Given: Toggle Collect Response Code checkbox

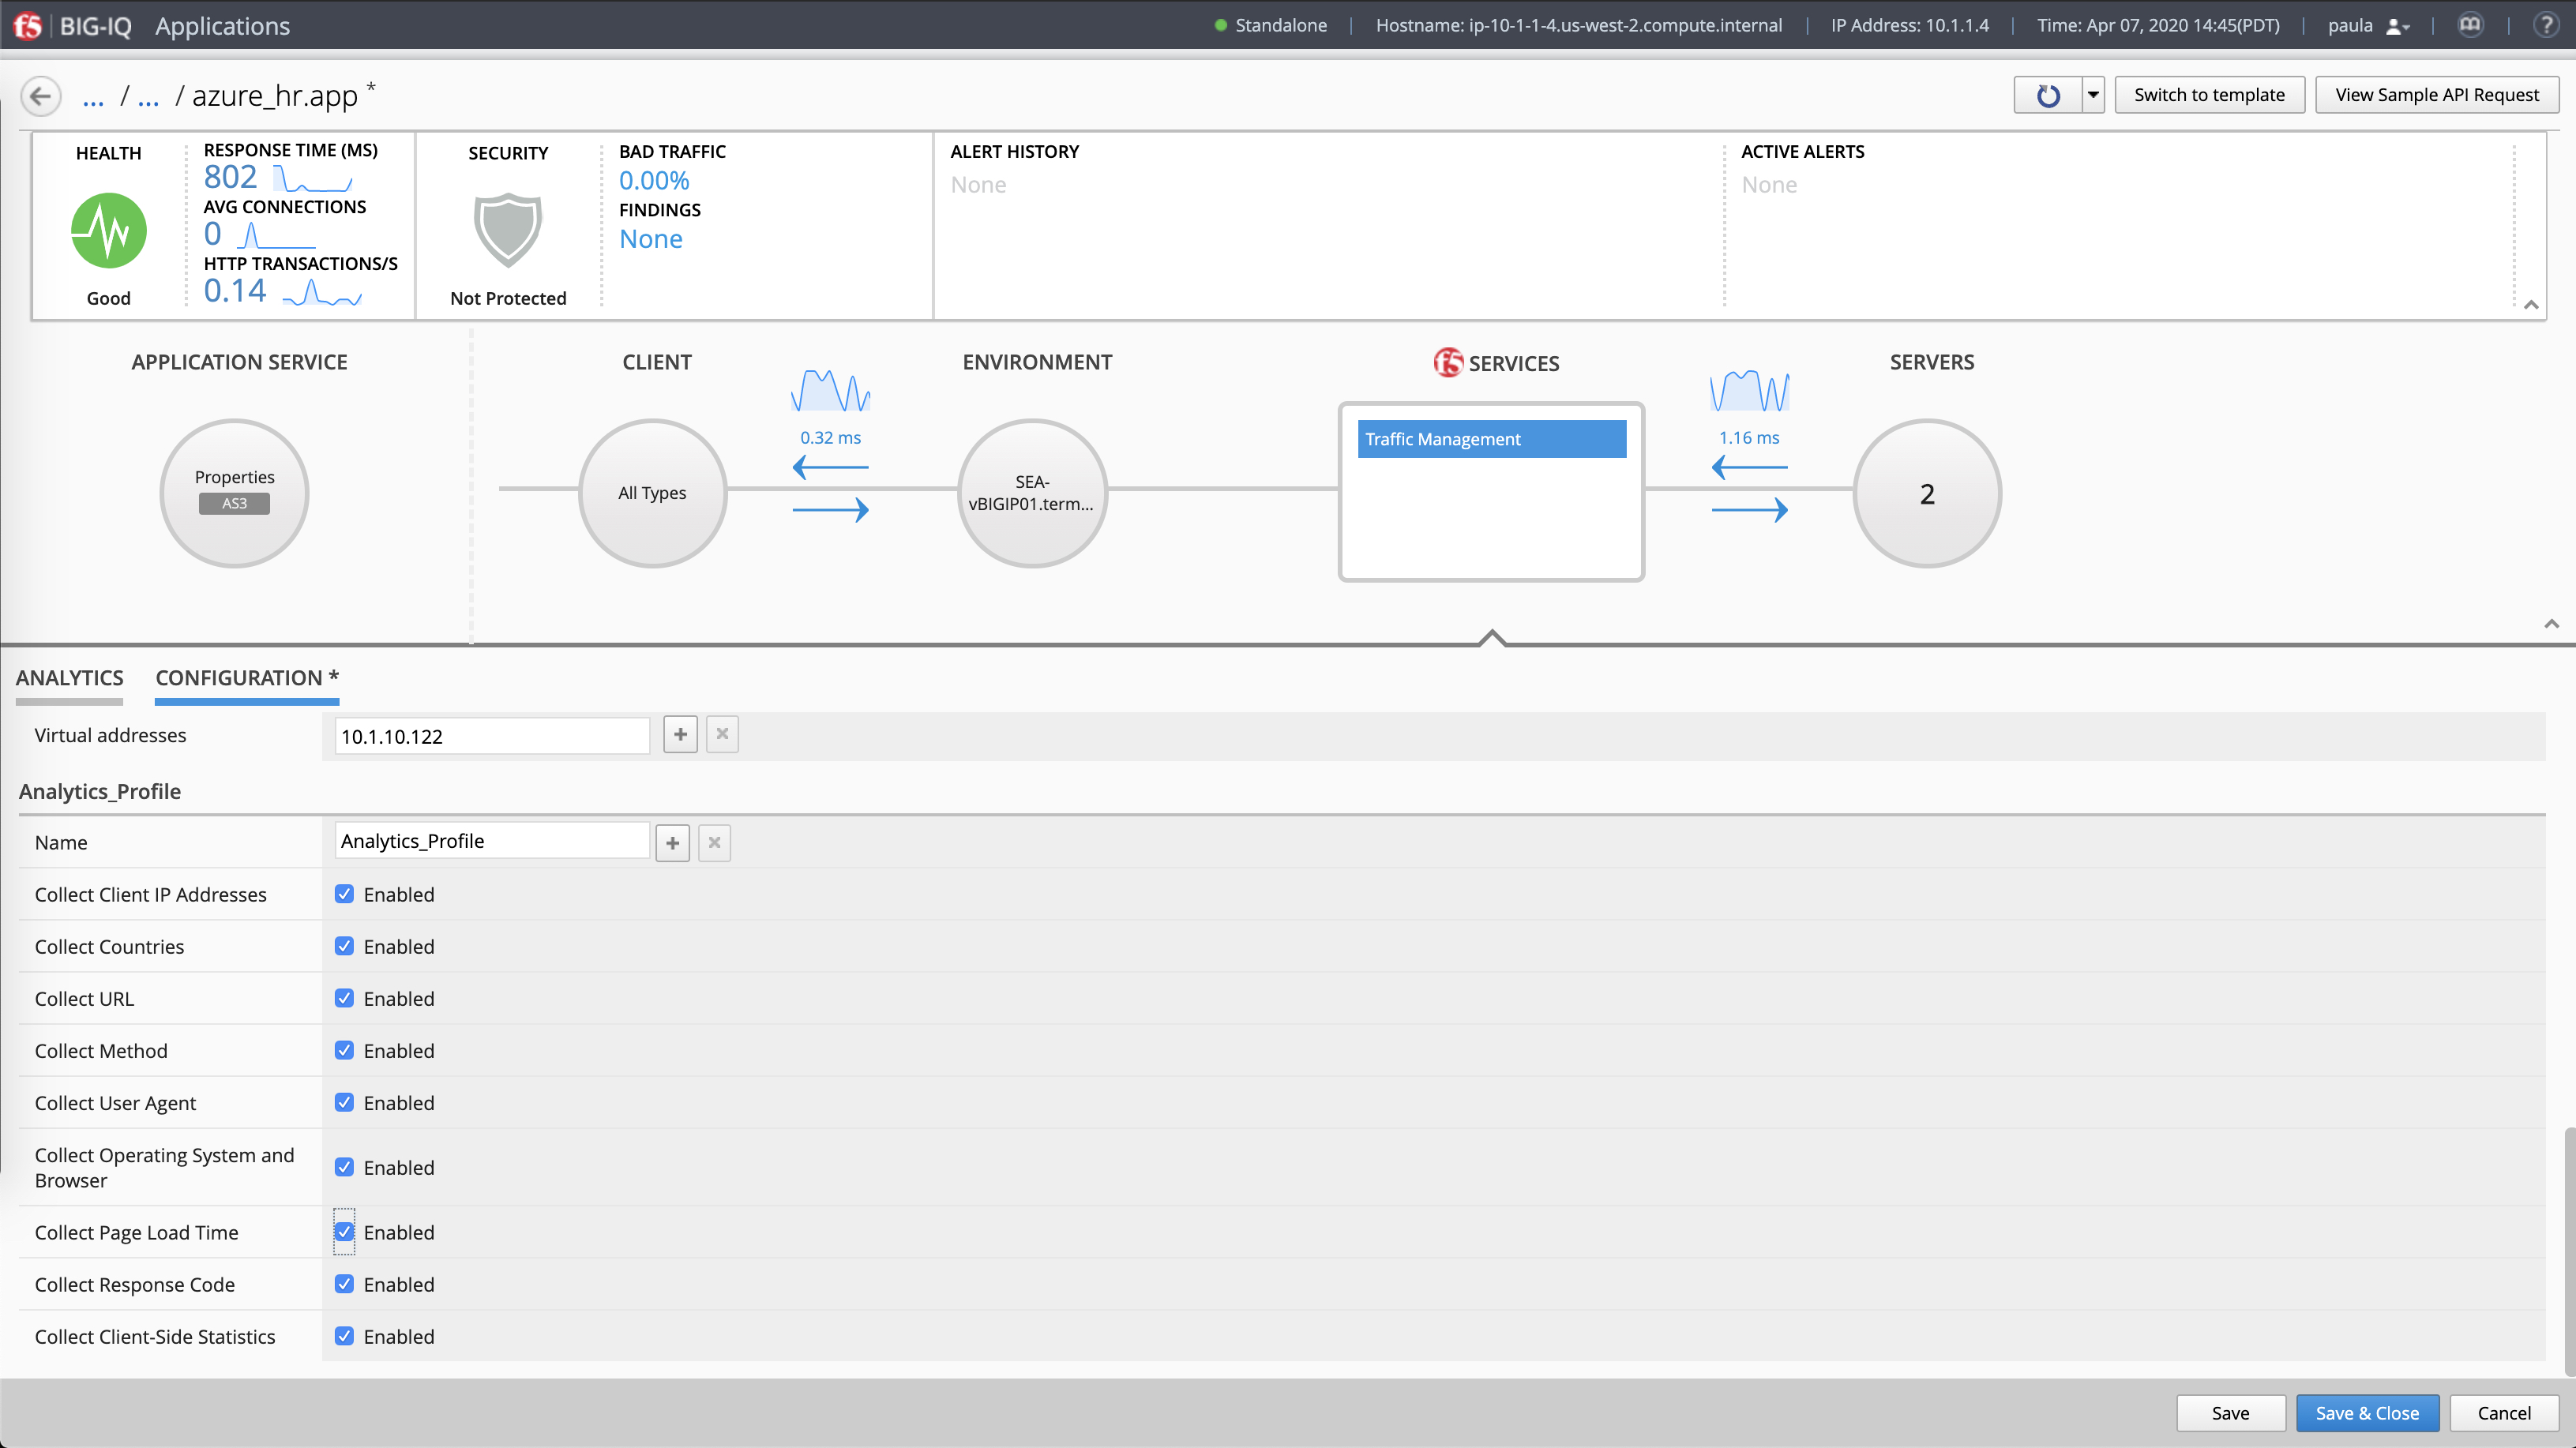Looking at the screenshot, I should click(x=344, y=1284).
